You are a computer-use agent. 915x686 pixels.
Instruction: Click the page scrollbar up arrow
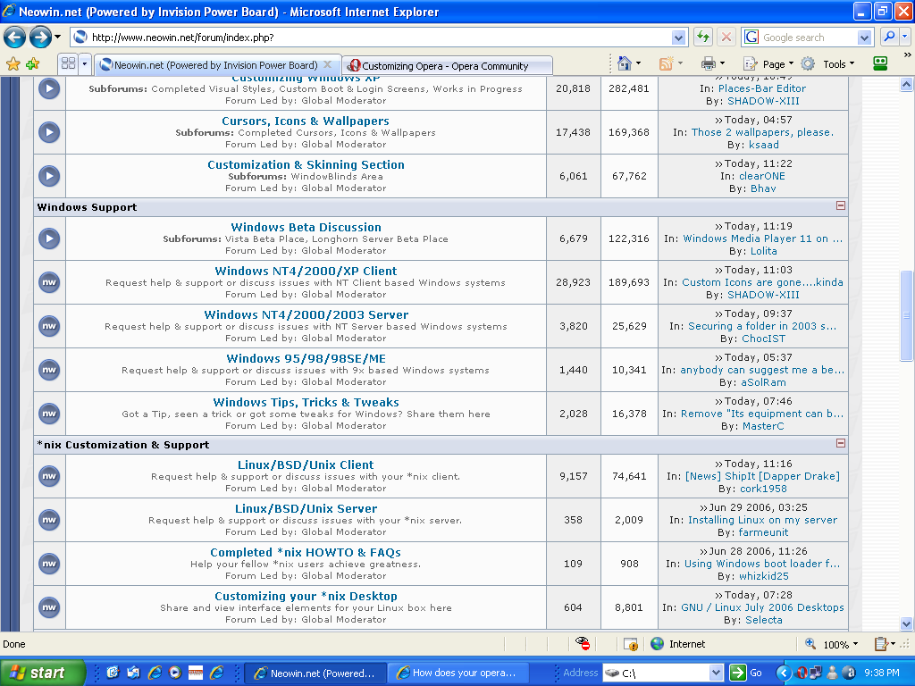(x=906, y=85)
